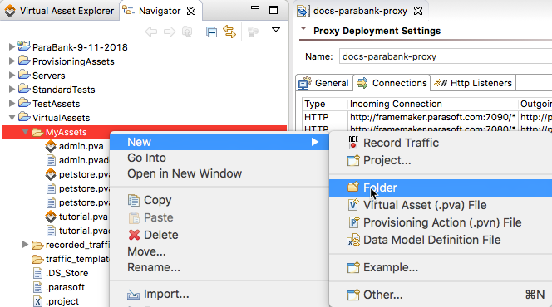
Task: Click Record Traffic REC icon
Action: [x=353, y=142]
